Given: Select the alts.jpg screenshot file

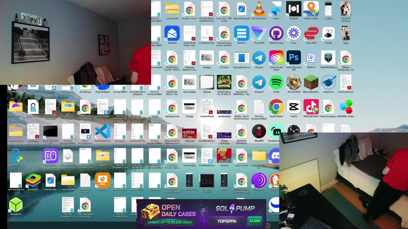Looking at the screenshot, I should click(224, 181).
